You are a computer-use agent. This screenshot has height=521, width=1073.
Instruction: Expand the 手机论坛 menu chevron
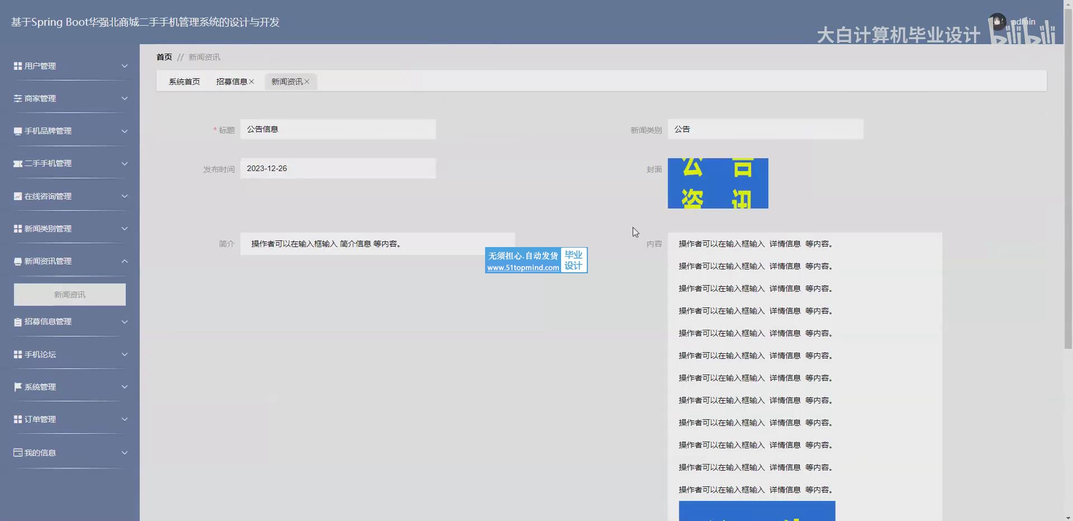click(x=125, y=354)
